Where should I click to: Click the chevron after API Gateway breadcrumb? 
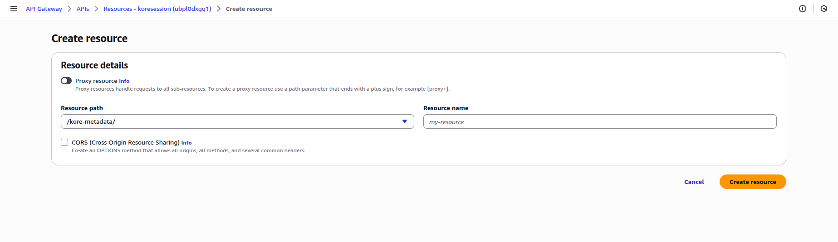point(69,9)
